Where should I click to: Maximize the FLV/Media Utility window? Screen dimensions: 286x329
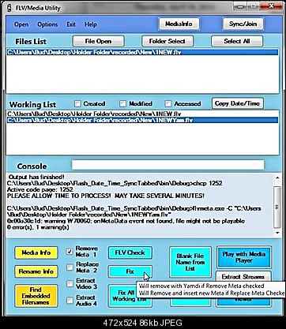[x=254, y=6]
